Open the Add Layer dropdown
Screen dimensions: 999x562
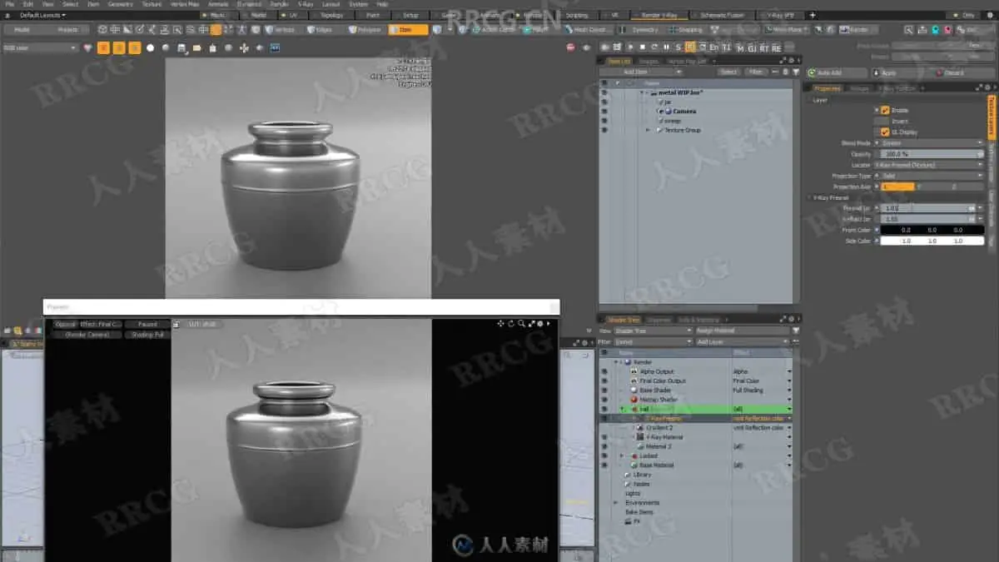click(x=742, y=341)
